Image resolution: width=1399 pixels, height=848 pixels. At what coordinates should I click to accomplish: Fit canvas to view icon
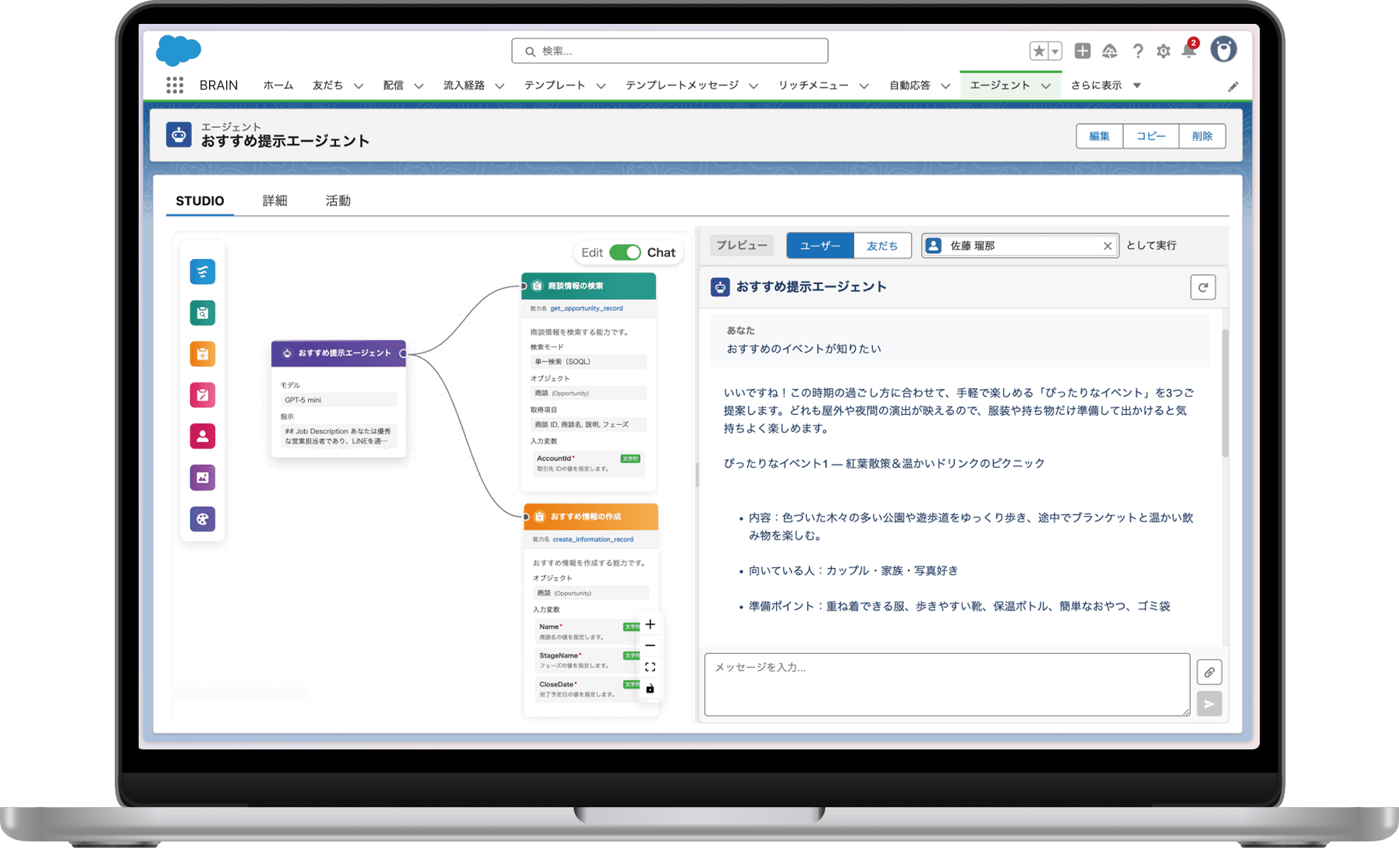(650, 667)
